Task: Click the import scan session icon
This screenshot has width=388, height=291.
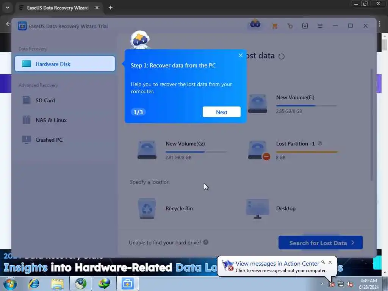Action: (x=305, y=26)
